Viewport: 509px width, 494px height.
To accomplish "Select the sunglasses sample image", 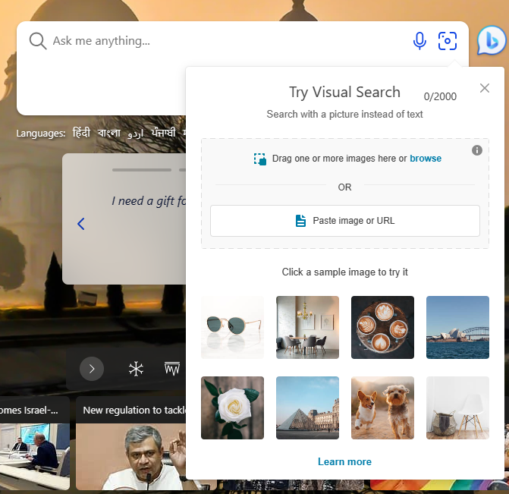I will 232,327.
